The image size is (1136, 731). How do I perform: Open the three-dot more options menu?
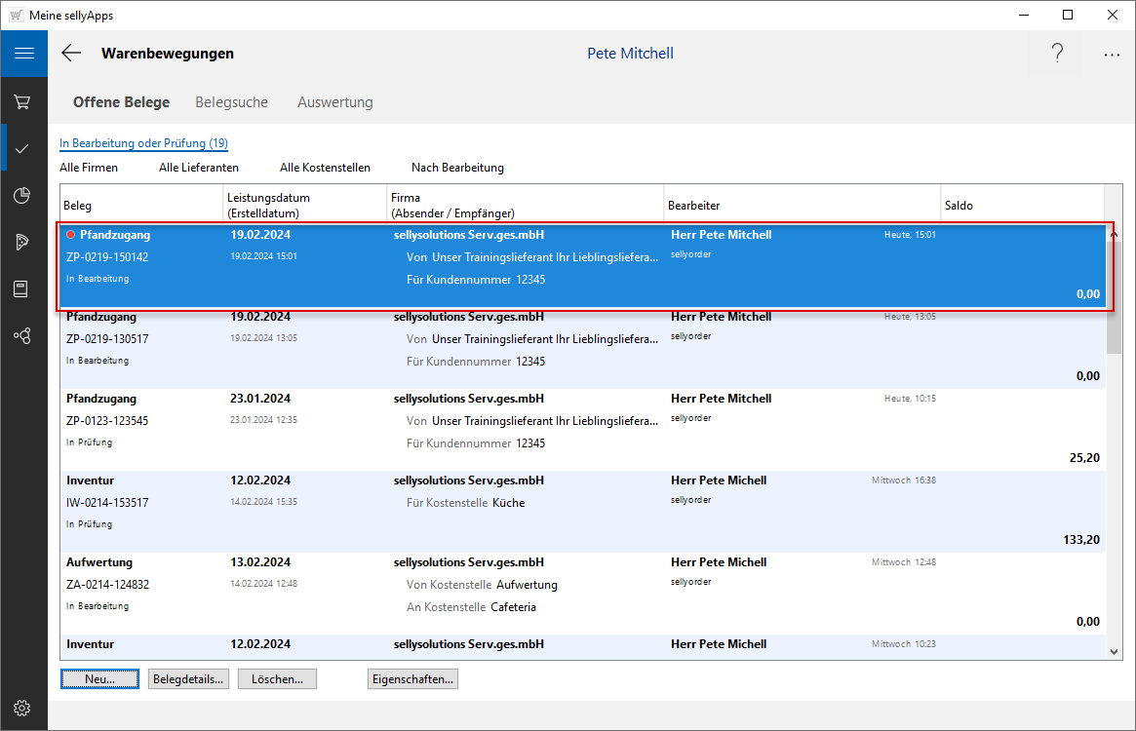(x=1112, y=55)
